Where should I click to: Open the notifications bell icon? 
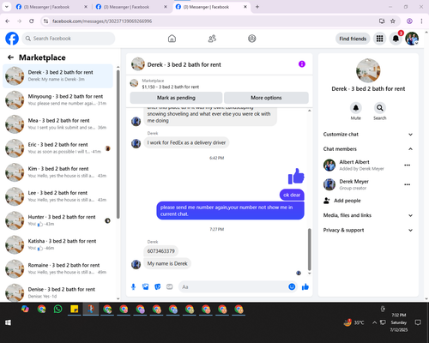click(x=396, y=39)
